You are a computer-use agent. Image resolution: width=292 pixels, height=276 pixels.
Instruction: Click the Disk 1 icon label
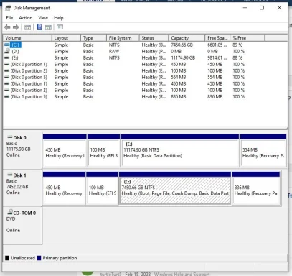17,175
